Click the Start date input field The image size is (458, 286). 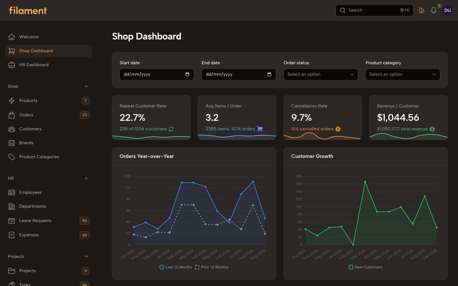157,75
